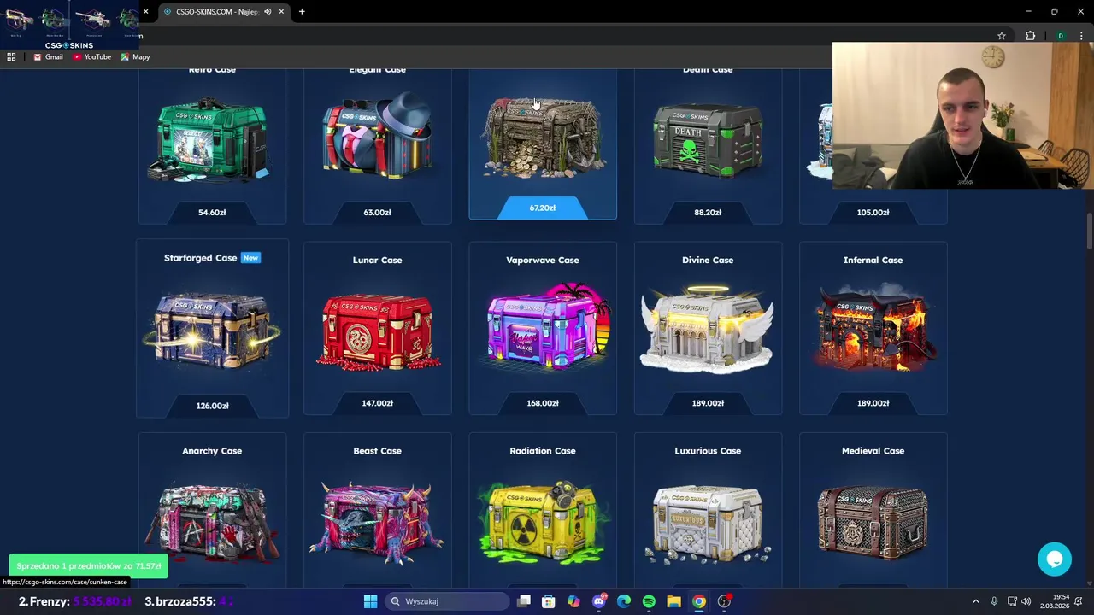Click the 67.20zł price button
Viewport: 1094px width, 615px height.
click(543, 208)
